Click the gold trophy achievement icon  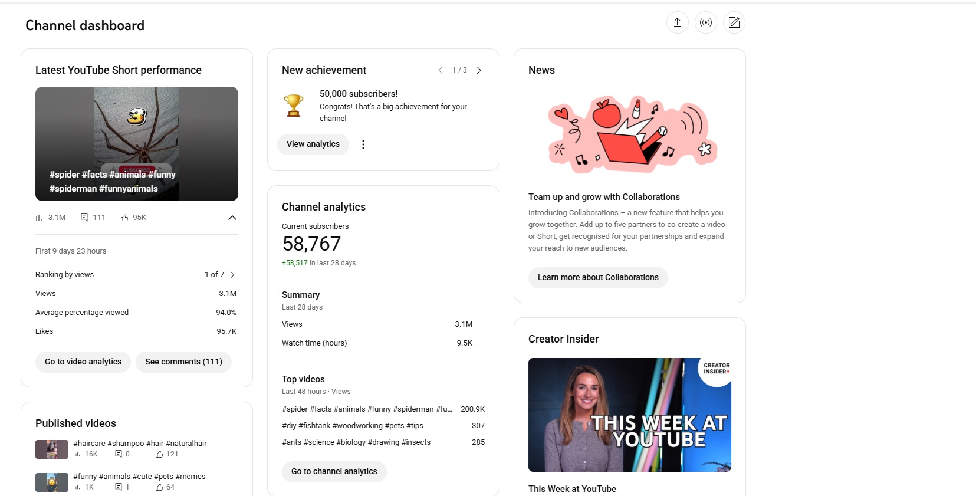pos(294,106)
